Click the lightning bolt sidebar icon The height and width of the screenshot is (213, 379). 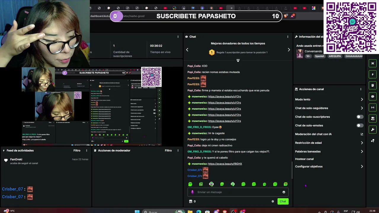point(372,74)
